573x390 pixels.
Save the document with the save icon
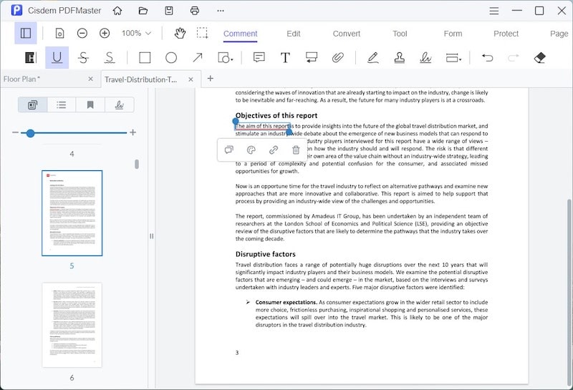(x=169, y=11)
